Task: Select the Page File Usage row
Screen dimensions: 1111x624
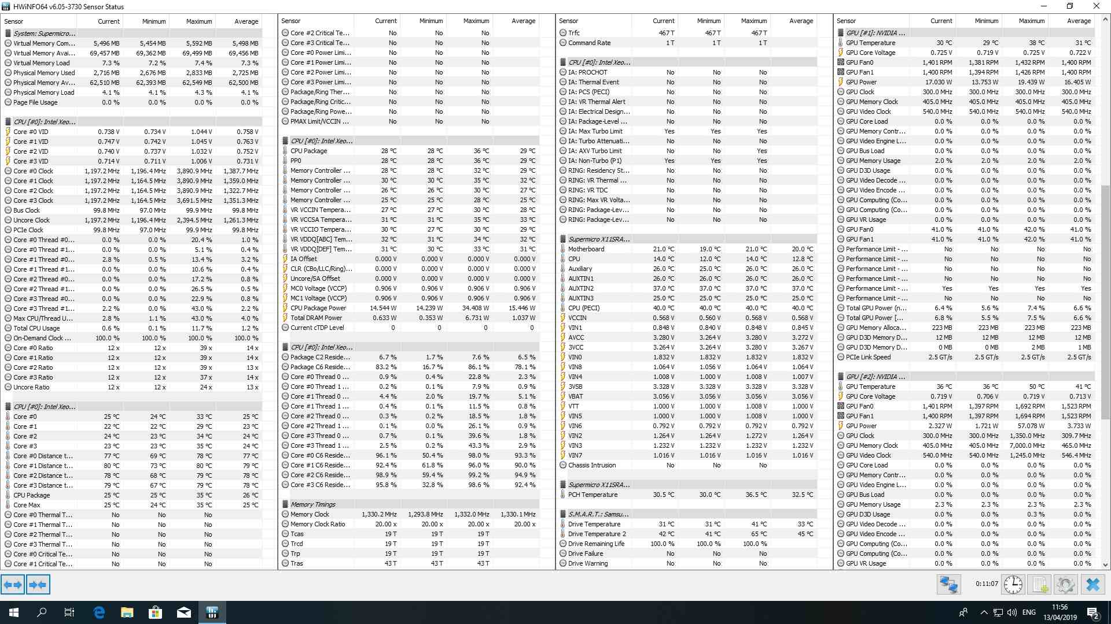Action: coord(132,102)
